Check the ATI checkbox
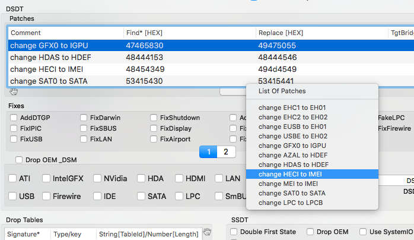414x240 pixels. point(12,178)
